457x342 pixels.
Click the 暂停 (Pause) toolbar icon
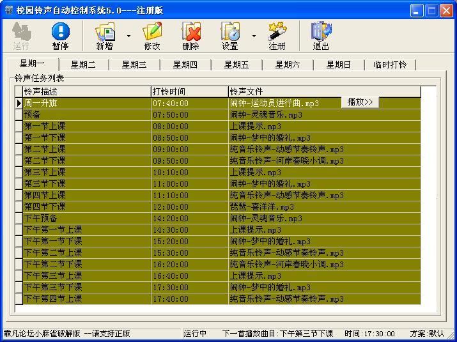point(60,36)
